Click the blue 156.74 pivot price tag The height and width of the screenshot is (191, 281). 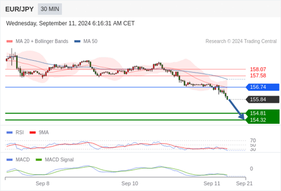tap(263, 87)
